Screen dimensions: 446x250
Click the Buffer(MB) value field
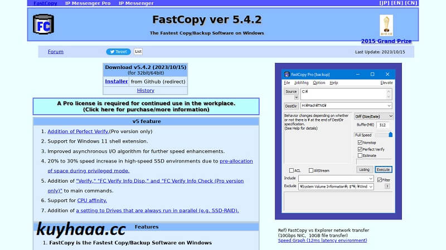tap(382, 125)
